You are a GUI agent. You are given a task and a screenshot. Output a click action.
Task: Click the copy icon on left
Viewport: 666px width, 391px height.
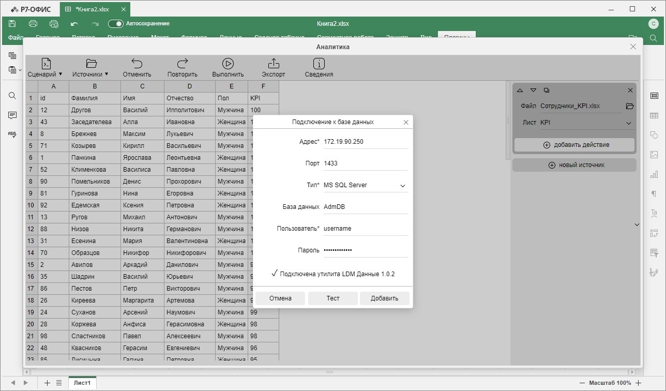point(12,55)
